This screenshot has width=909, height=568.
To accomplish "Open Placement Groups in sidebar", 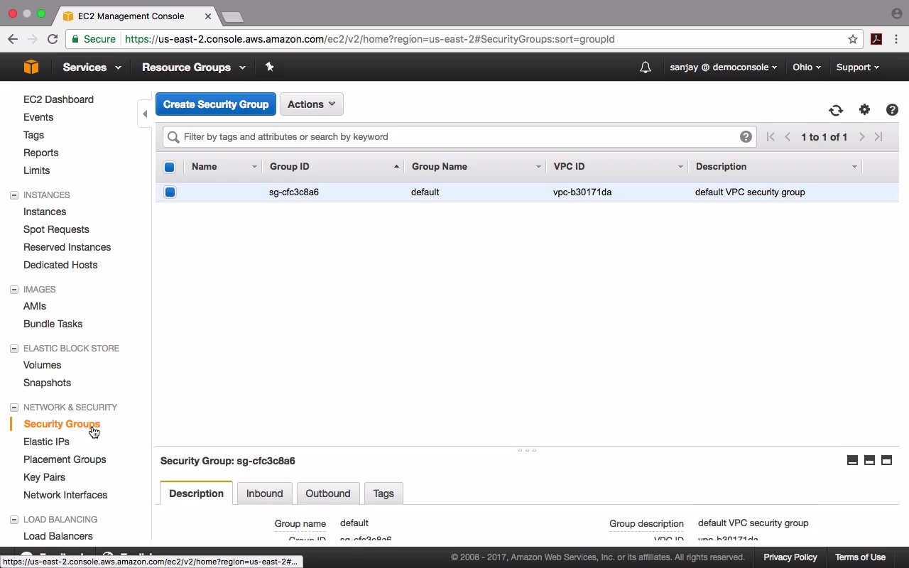I will [65, 459].
